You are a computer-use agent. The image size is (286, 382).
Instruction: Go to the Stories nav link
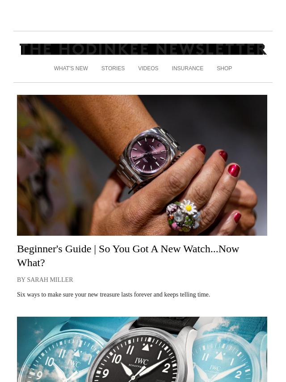[113, 68]
